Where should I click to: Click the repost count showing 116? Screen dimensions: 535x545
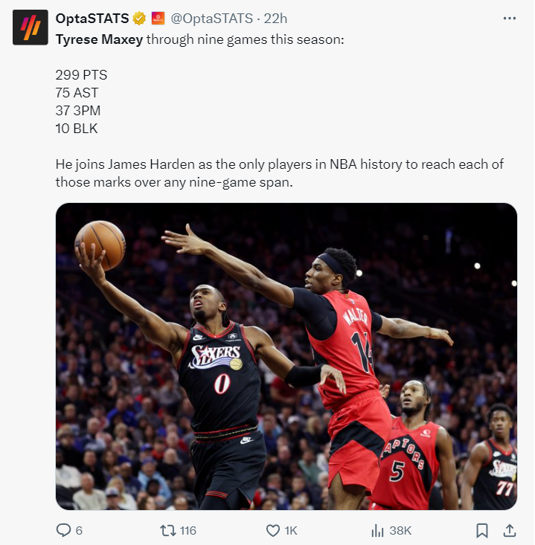click(188, 530)
